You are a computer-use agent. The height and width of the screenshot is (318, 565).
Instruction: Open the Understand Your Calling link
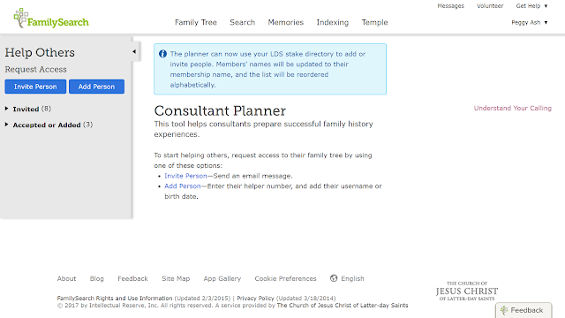[512, 108]
